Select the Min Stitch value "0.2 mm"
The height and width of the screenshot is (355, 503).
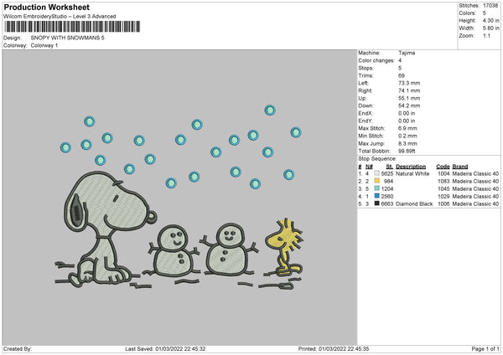pos(407,136)
